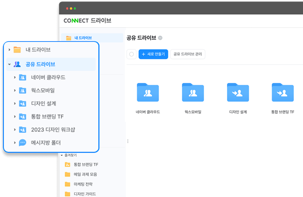Select 워크스모바일 entry 웍스모바일 in the tree
The width and height of the screenshot is (303, 197).
pyautogui.click(x=43, y=90)
